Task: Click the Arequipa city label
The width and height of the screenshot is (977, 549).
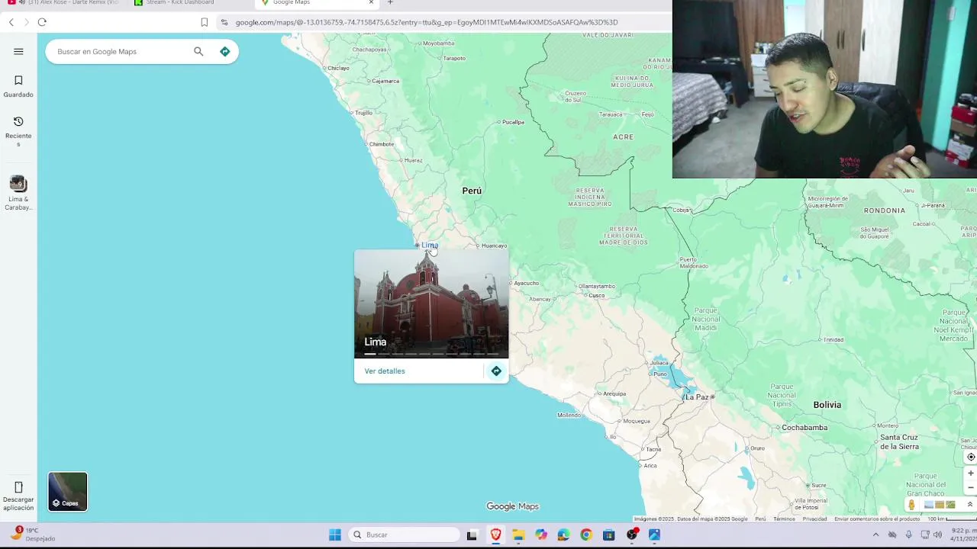Action: (x=614, y=393)
